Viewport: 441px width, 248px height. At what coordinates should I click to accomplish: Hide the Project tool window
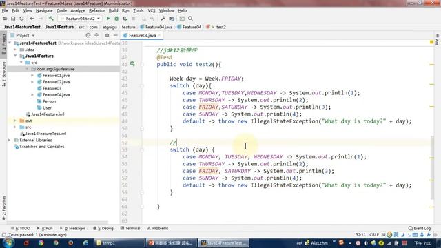click(x=115, y=35)
